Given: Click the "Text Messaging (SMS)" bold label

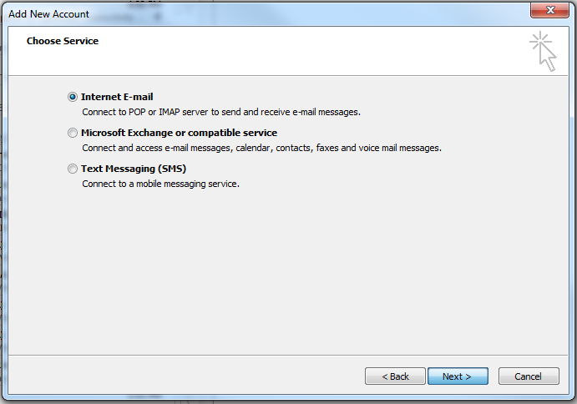Looking at the screenshot, I should 134,169.
